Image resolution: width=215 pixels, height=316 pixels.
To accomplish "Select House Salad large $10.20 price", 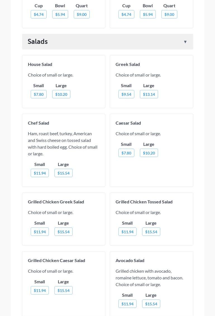I will 61,94.
